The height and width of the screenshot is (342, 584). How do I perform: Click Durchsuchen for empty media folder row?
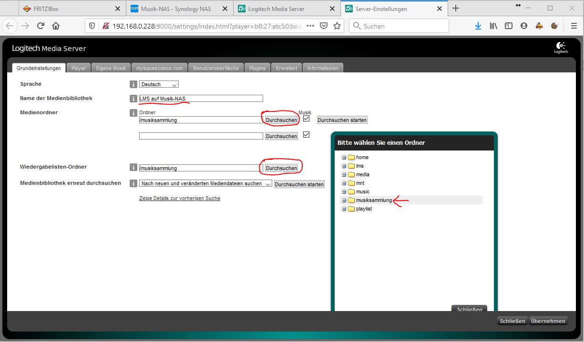click(x=281, y=136)
